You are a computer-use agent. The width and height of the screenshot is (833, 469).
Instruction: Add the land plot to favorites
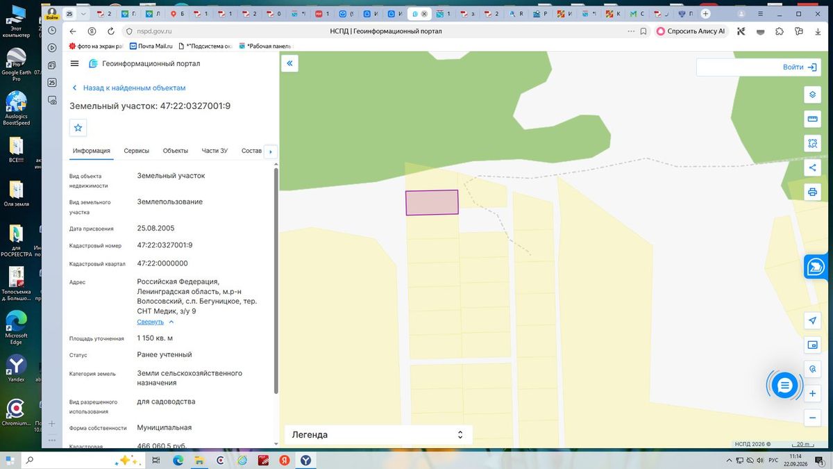[x=78, y=128]
